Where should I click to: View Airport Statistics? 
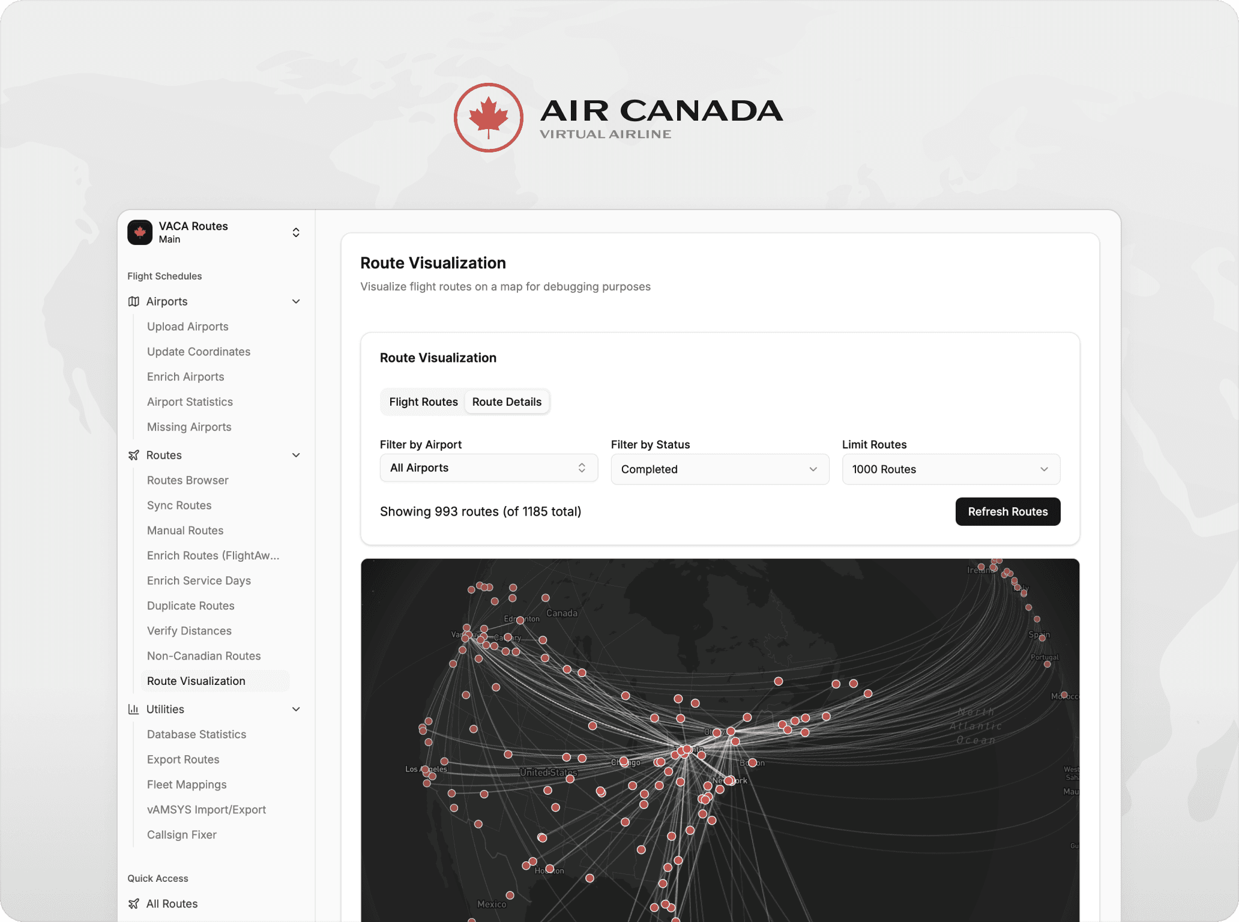(190, 402)
